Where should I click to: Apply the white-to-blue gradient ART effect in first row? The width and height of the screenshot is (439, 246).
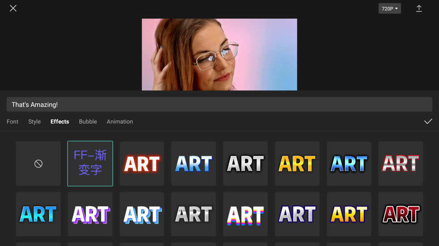[194, 164]
